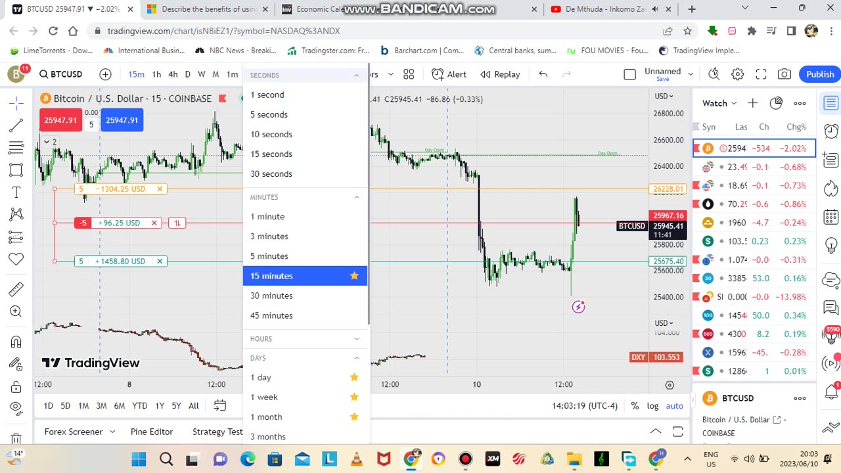
Task: Select 1 second interval
Action: pos(305,95)
